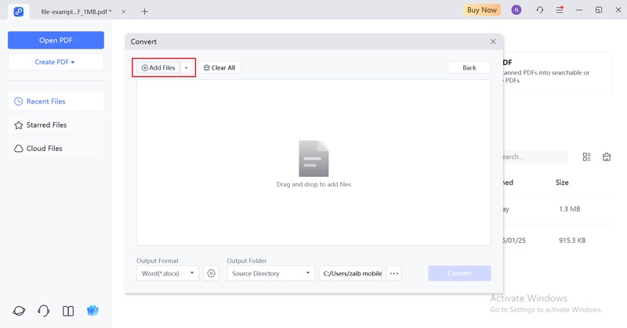Select Cloud Files in sidebar
This screenshot has width=627, height=328.
point(56,148)
